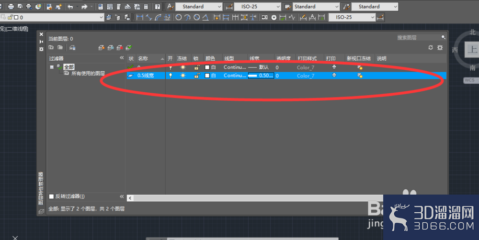Screen dimensions: 479x240
Task: Click the Undo arrow icon
Action: coord(70,6)
